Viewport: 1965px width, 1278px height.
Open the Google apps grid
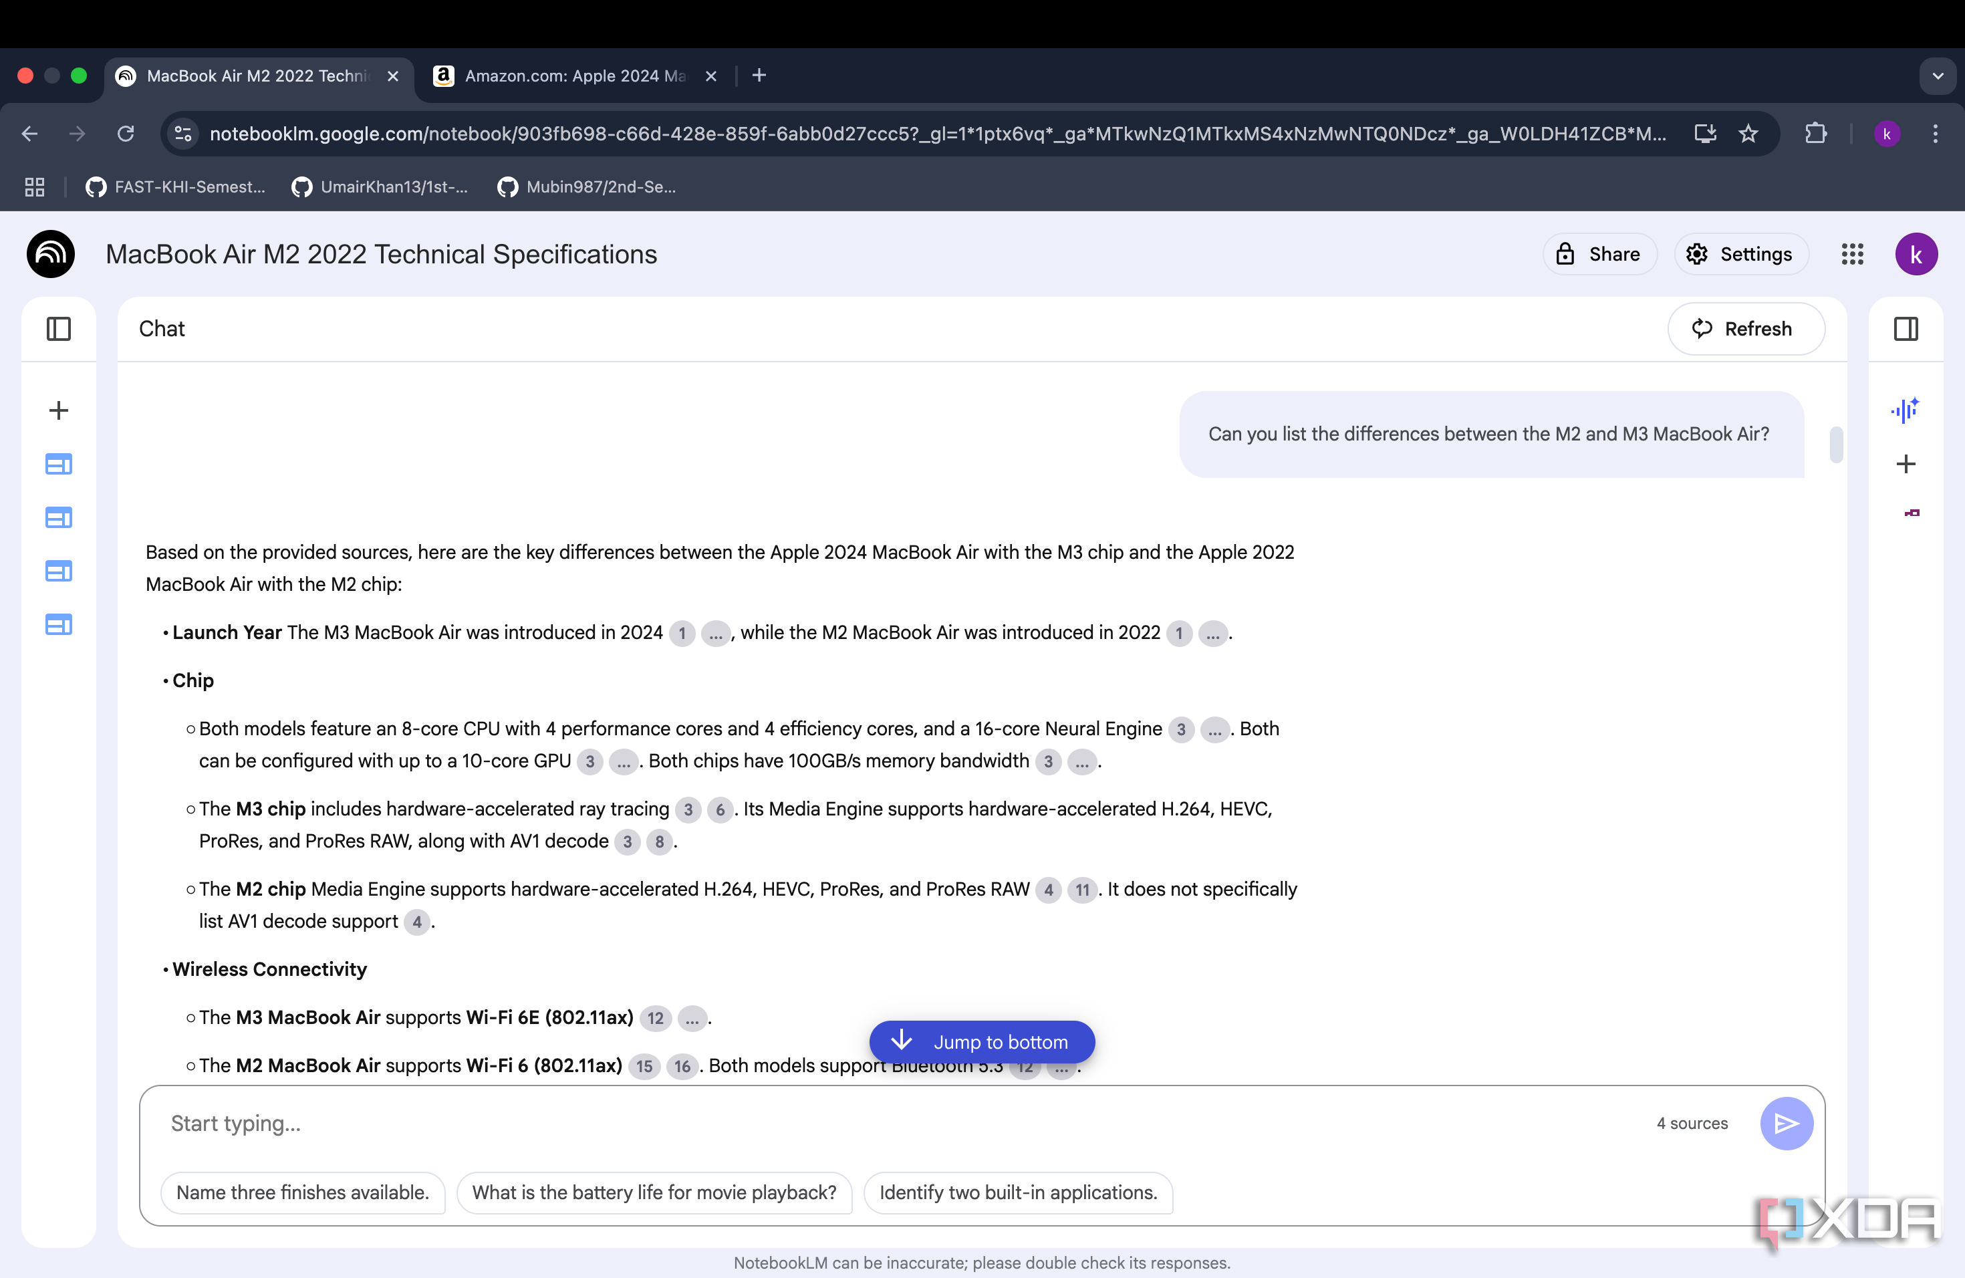click(1852, 254)
